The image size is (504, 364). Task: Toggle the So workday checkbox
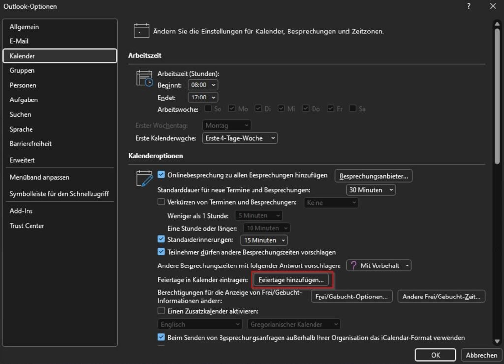pos(208,108)
